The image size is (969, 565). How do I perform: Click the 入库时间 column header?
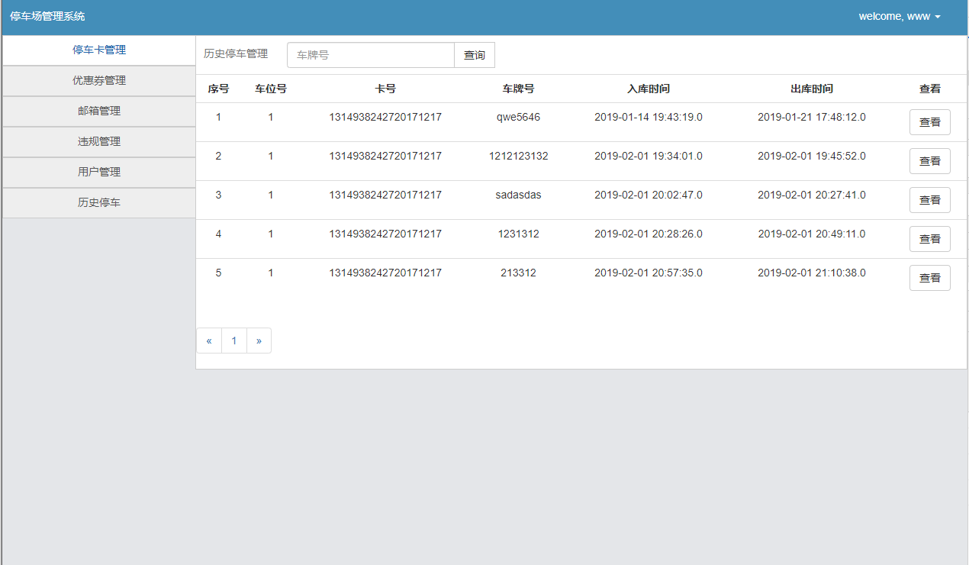point(649,89)
